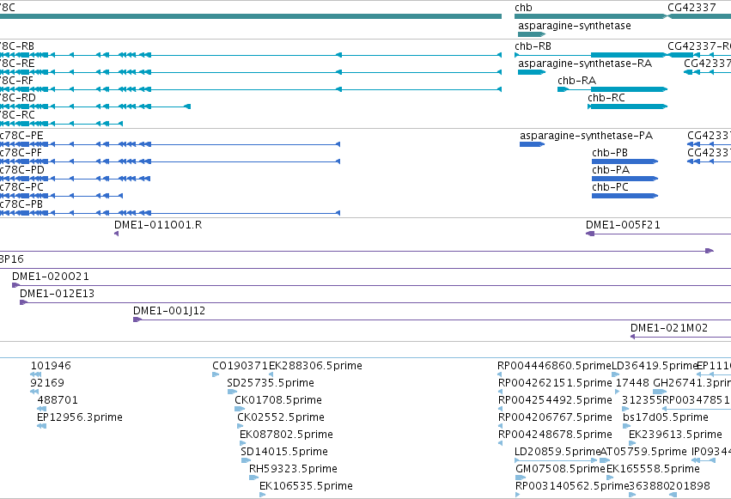Select the chb-RB transcript label
Screen dimensions: 731x499
tap(533, 46)
